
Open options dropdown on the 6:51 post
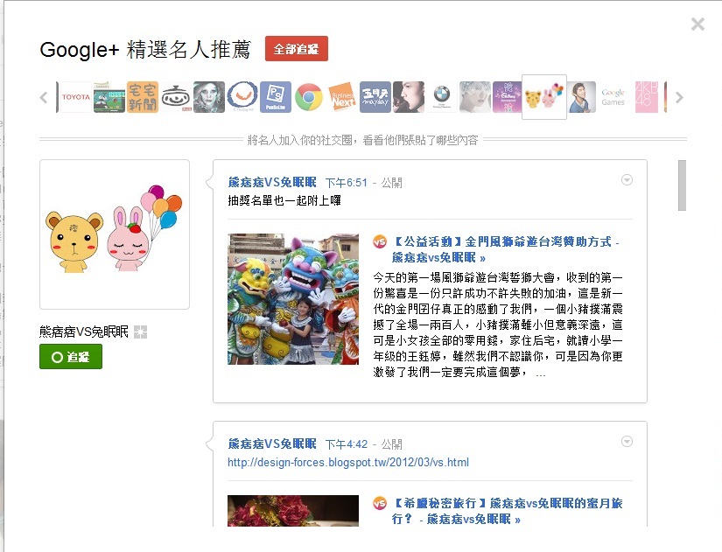627,180
